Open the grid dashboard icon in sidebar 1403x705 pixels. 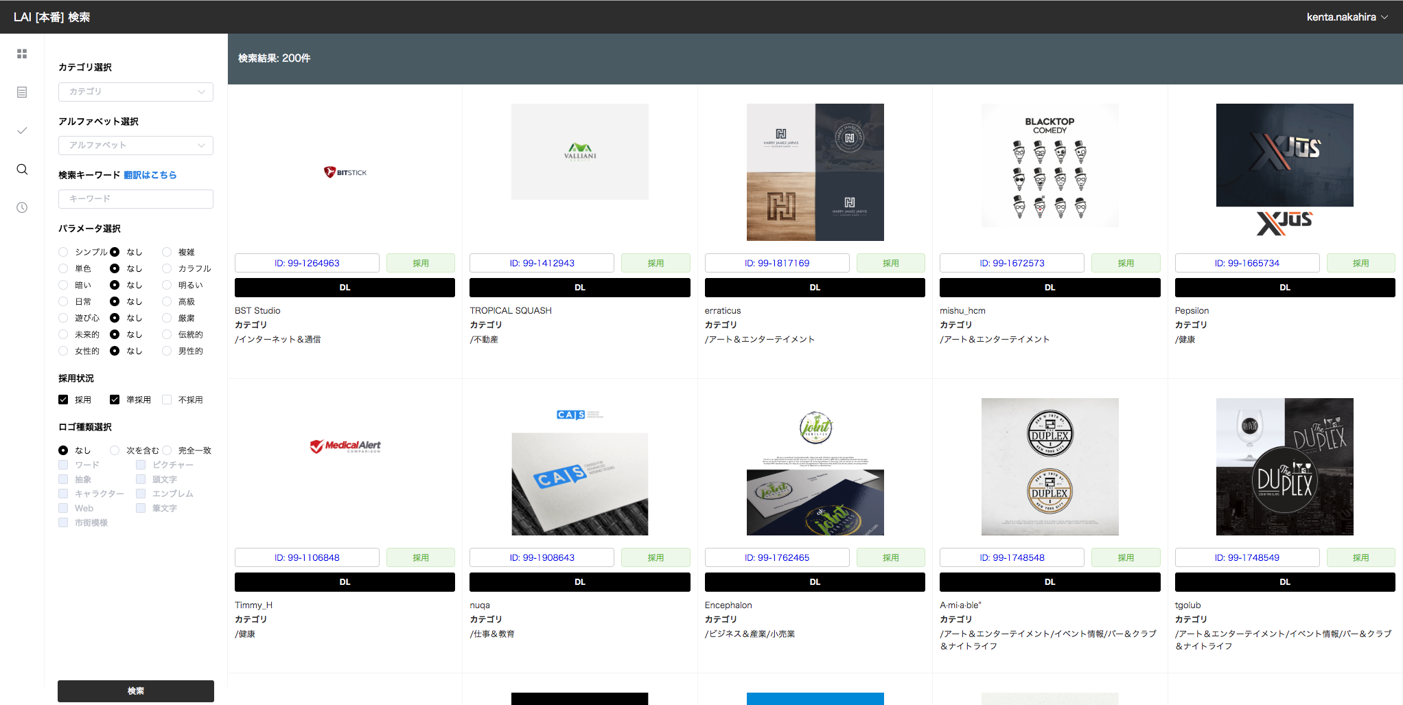click(x=22, y=54)
